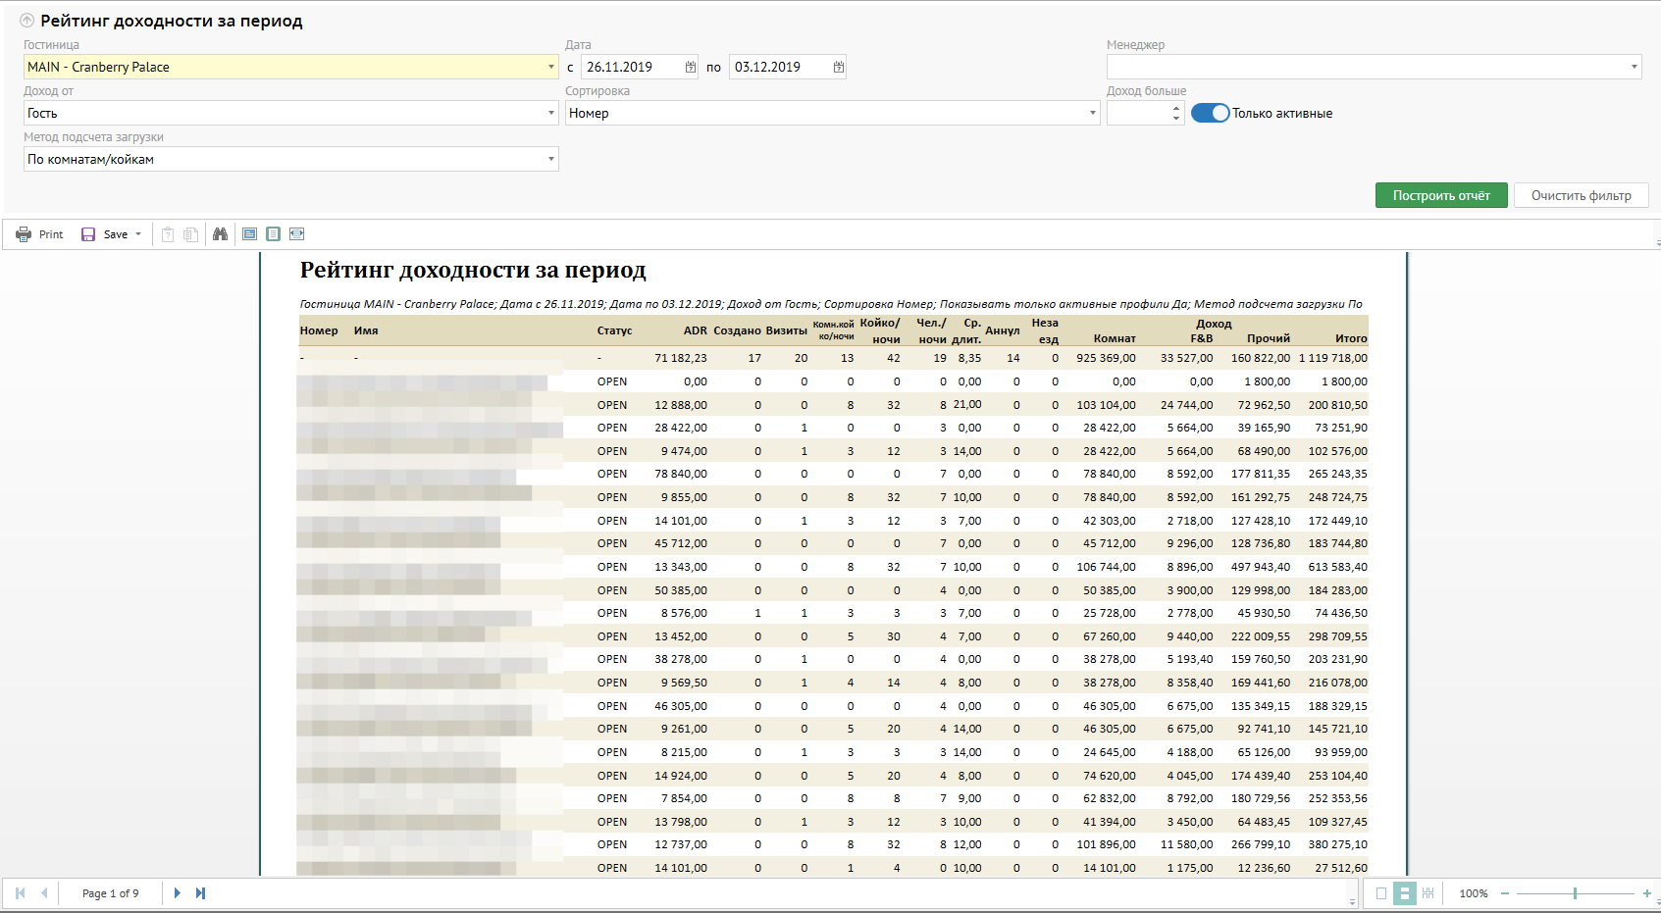Expand the Сортировка dropdown list

pyautogui.click(x=1092, y=113)
